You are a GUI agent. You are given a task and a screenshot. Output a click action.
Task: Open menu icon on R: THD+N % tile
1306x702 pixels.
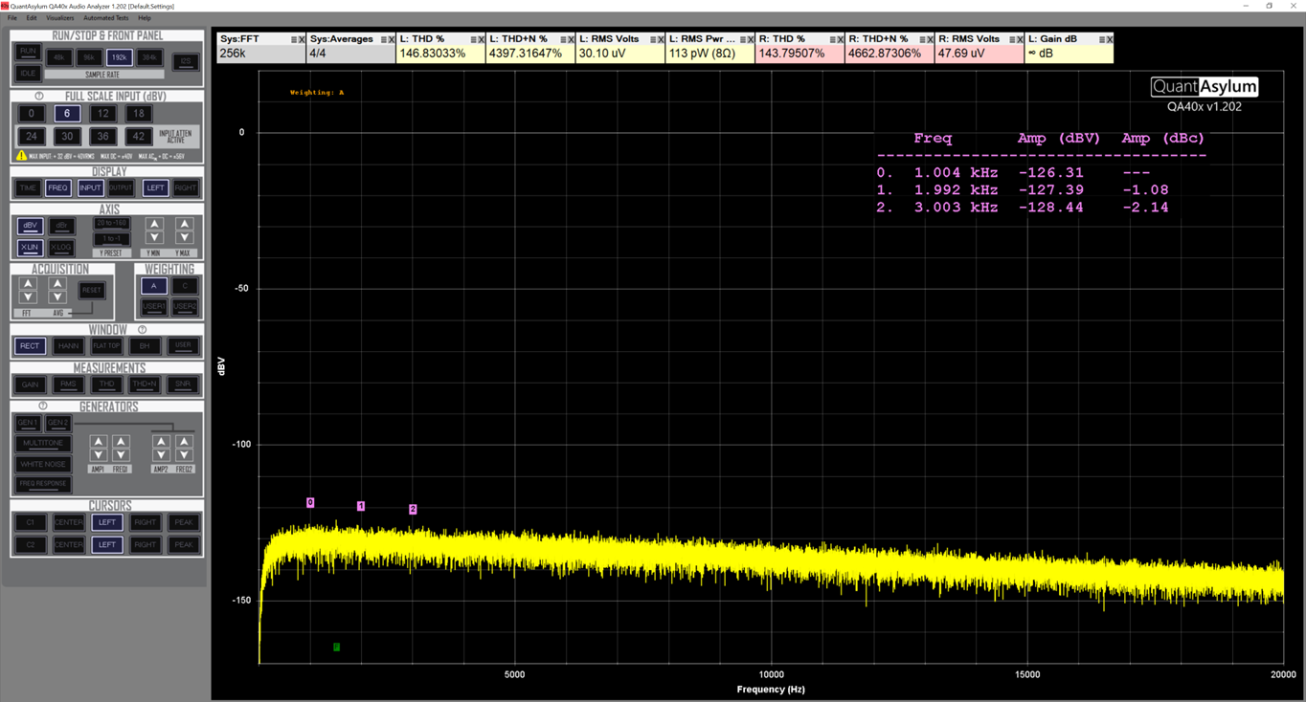pos(920,40)
